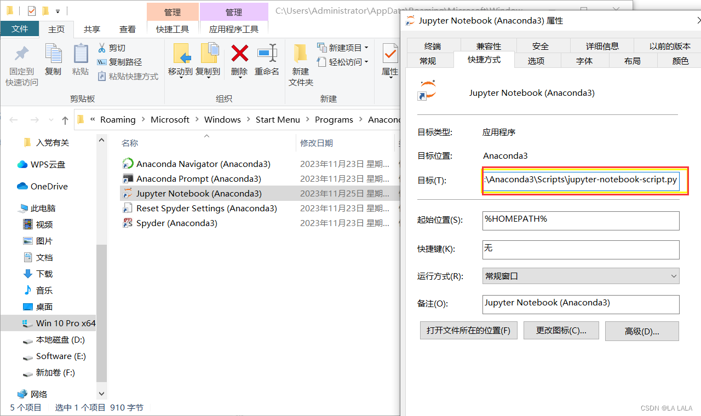Select Software (E:) drive
Viewport: 701px width, 416px height.
pos(54,356)
